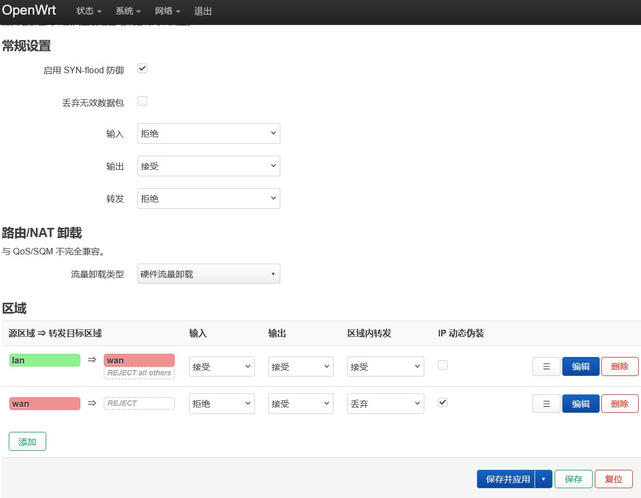Toggle IP 动态伪装 for the wan zone
The height and width of the screenshot is (498, 641).
(x=443, y=403)
